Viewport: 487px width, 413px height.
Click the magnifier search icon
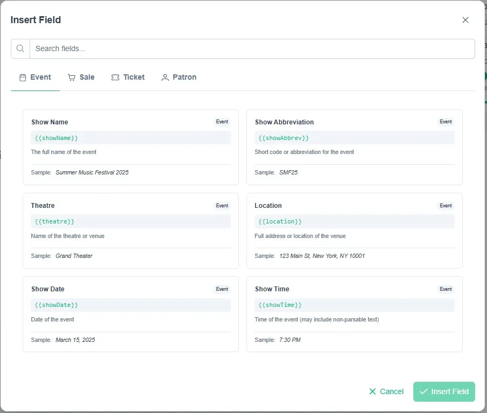click(20, 48)
